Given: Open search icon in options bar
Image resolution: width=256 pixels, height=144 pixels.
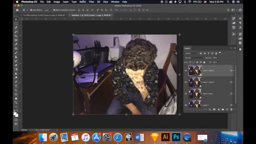Looking at the screenshot, I should (x=228, y=10).
